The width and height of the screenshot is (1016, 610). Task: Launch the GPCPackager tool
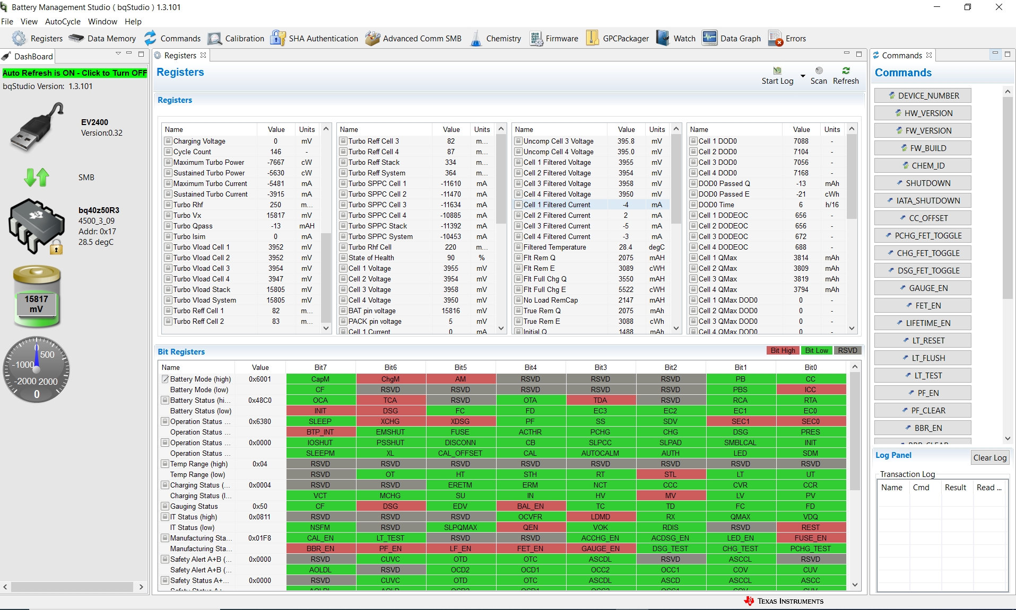coord(617,38)
